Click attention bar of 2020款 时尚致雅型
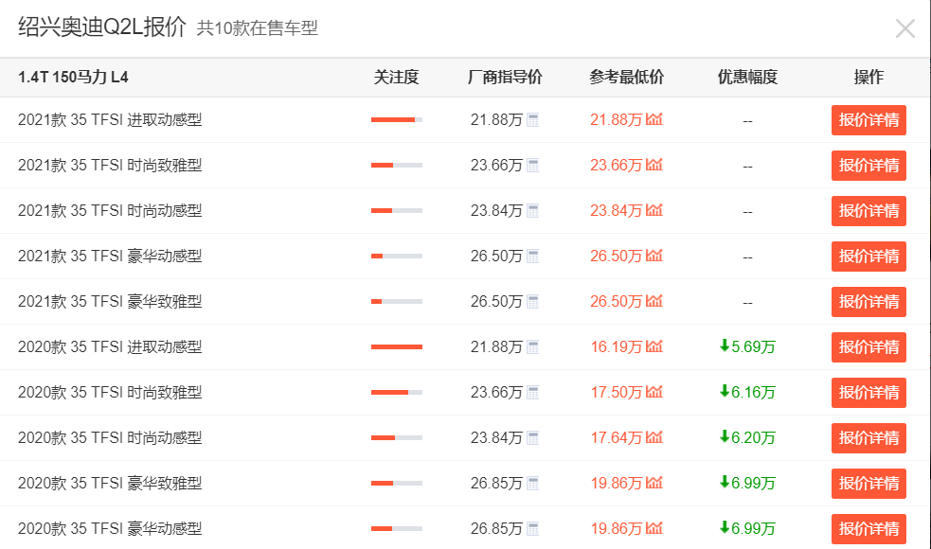 397,392
